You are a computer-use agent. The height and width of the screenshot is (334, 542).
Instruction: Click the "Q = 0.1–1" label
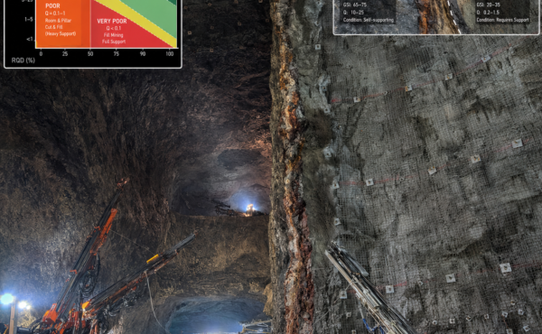tap(55, 14)
